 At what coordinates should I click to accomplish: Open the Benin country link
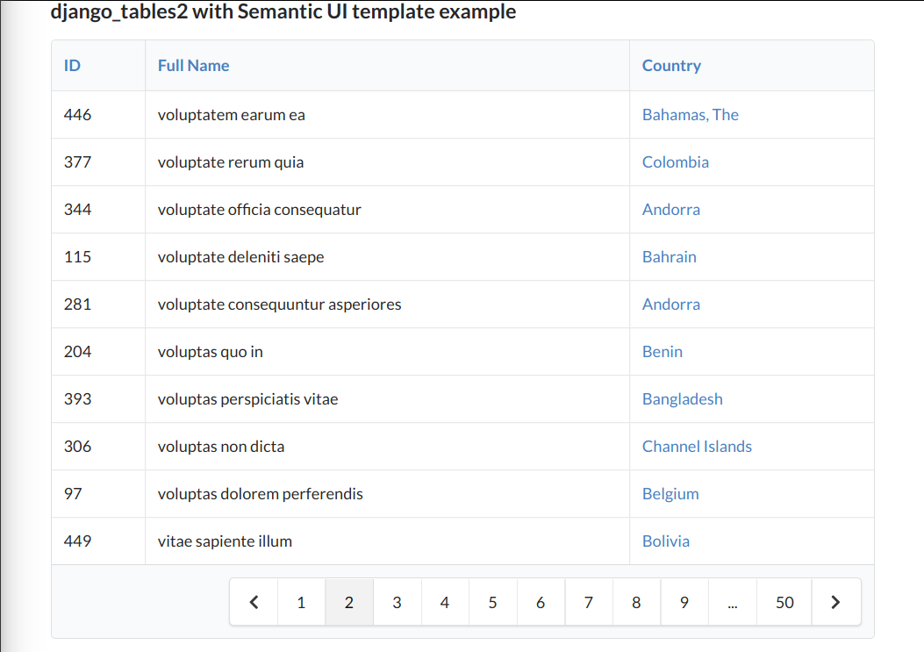[662, 351]
